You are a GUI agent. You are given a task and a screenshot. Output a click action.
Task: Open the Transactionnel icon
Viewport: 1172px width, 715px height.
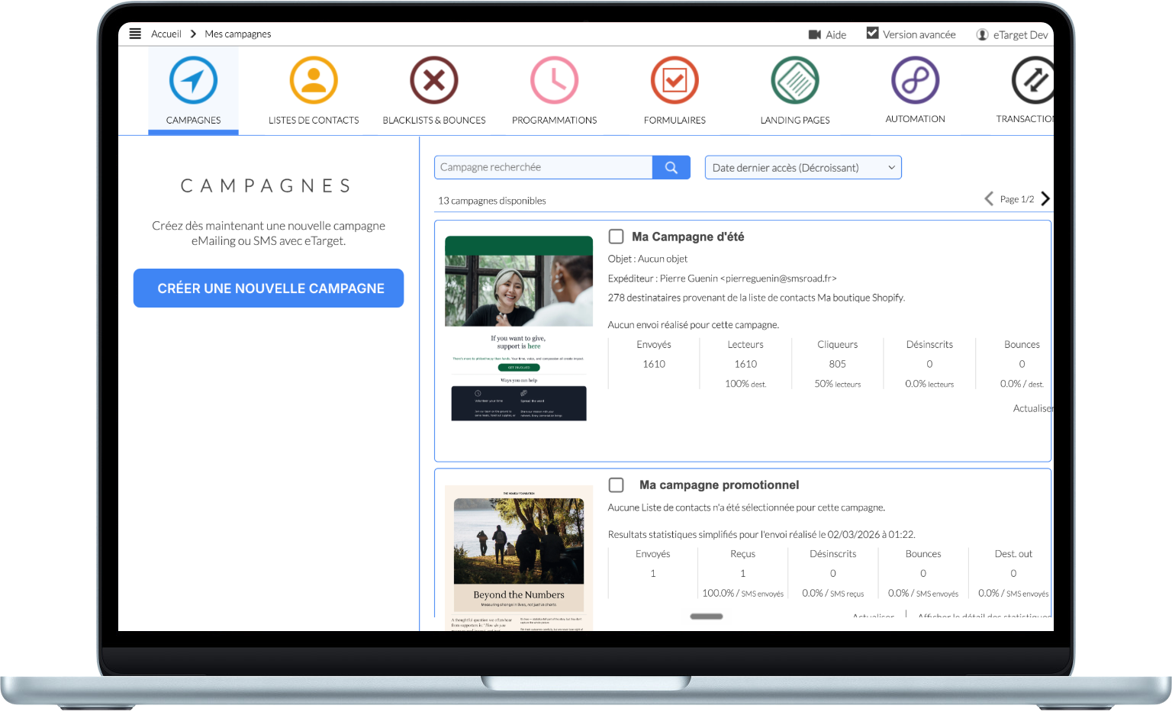point(1032,80)
